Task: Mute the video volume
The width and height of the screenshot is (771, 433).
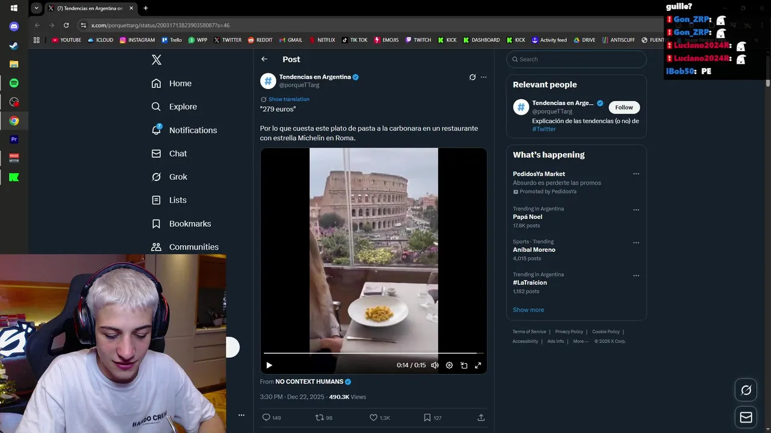Action: (x=435, y=365)
